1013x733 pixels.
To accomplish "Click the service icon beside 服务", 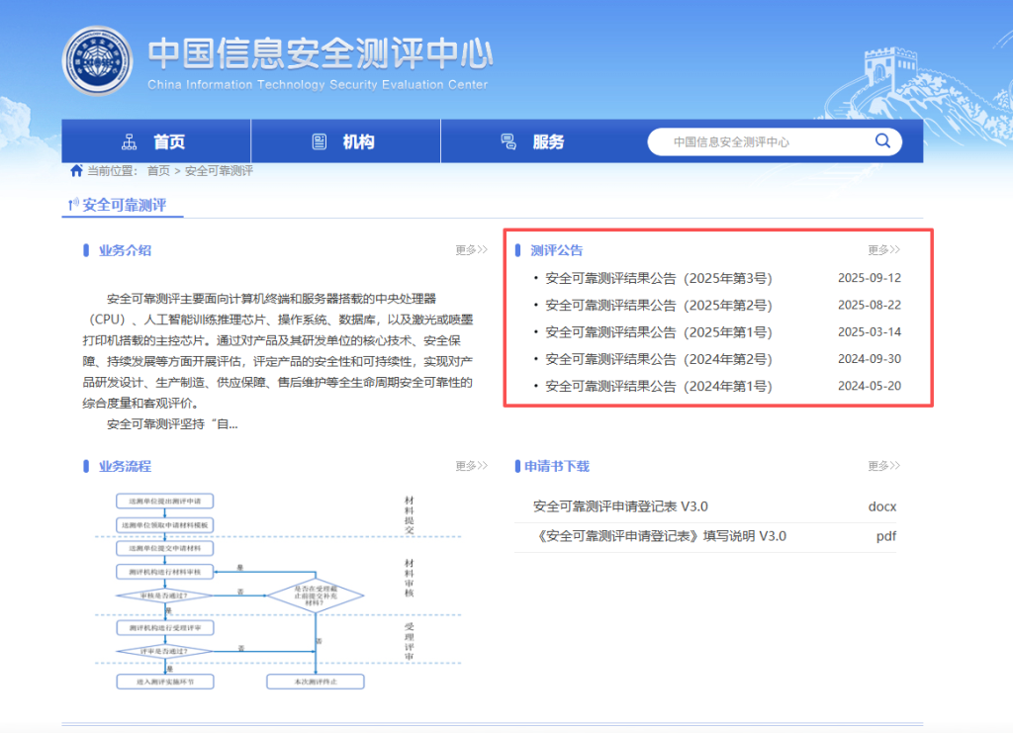I will point(508,141).
